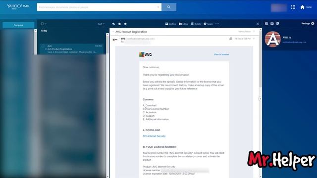Click the 'A. DOWNLOAD' section heading

(x=152, y=130)
